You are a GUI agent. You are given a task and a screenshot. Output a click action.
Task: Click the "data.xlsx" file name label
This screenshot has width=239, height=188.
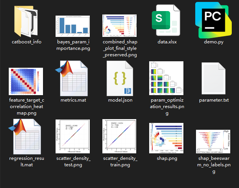(167, 42)
